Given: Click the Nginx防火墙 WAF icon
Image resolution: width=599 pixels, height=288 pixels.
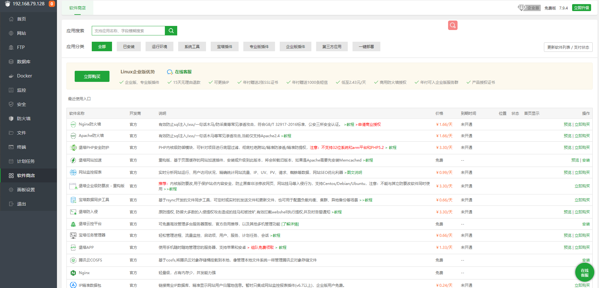Looking at the screenshot, I should (73, 125).
